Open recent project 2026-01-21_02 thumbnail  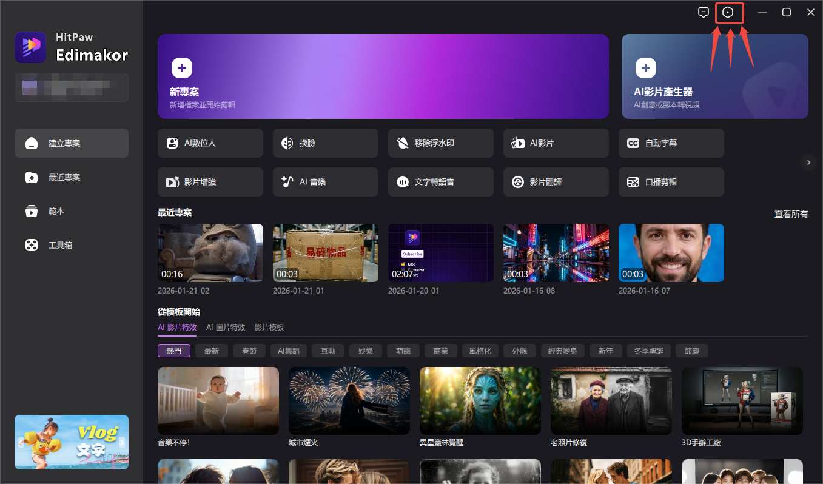pos(210,253)
